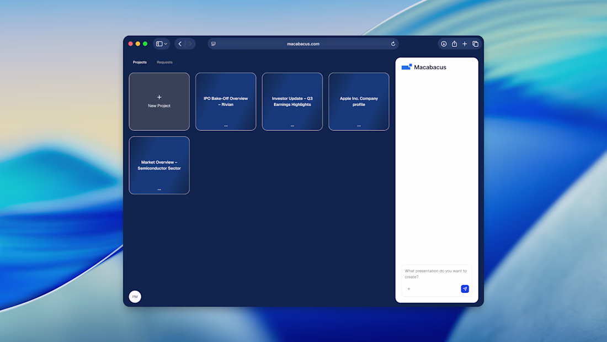Screen dimensions: 607x342
Task: Maximize window with green button
Action: tap(145, 44)
